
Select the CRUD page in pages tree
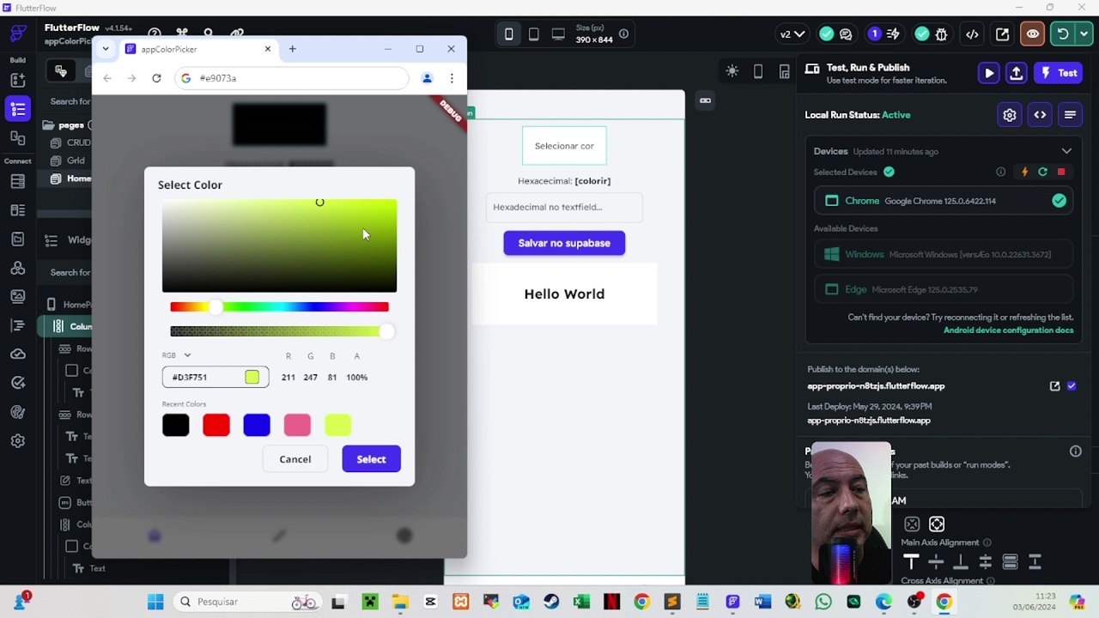(79, 142)
